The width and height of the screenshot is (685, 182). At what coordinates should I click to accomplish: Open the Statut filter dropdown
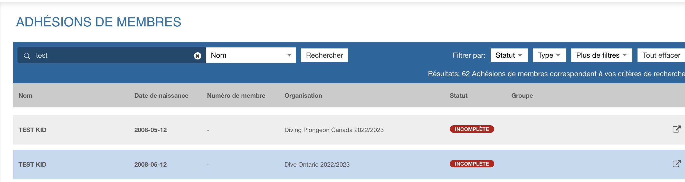[509, 55]
